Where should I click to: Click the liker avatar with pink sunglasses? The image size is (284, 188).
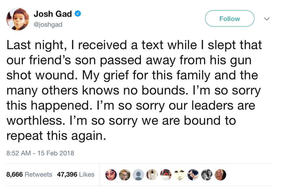(111, 175)
